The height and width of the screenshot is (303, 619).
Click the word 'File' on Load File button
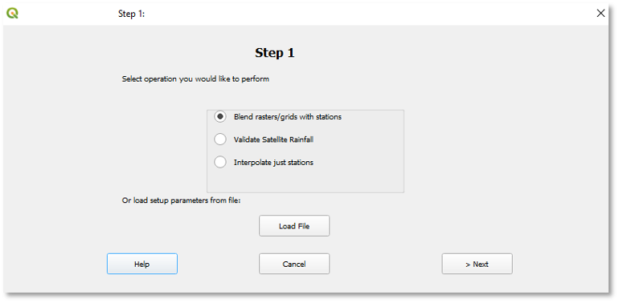[303, 226]
